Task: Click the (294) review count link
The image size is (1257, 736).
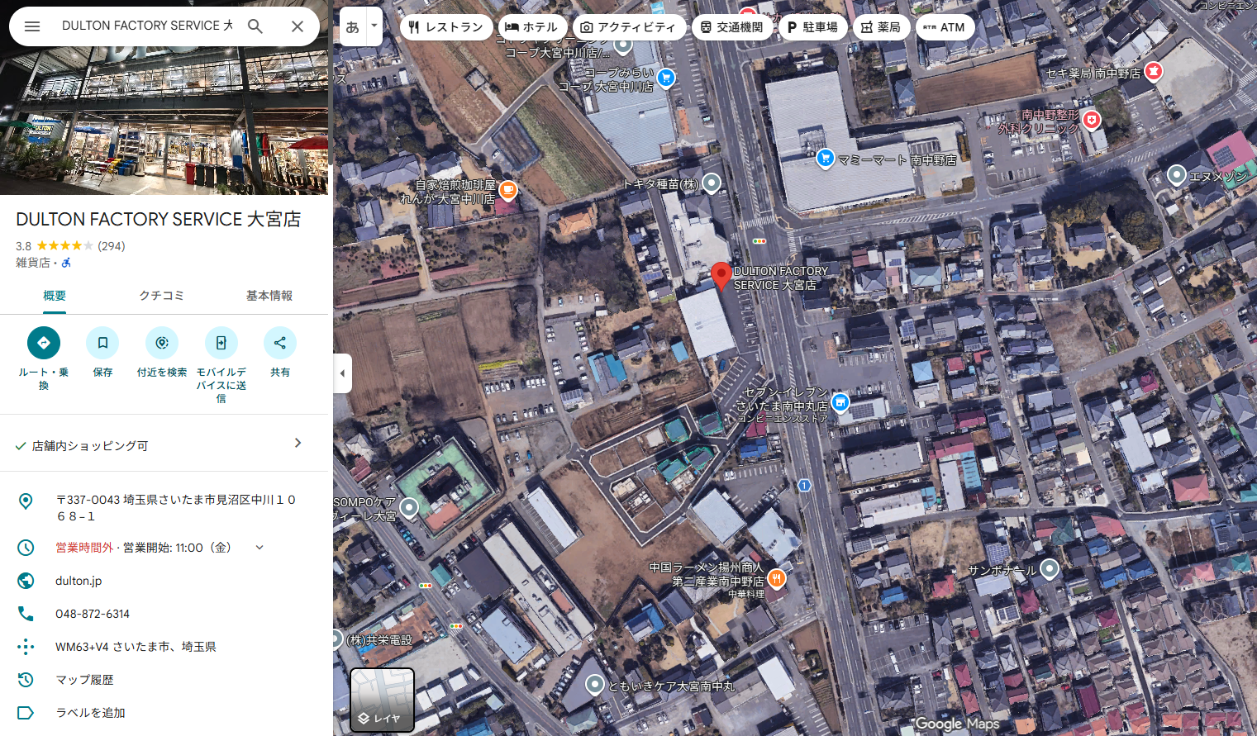Action: point(112,246)
